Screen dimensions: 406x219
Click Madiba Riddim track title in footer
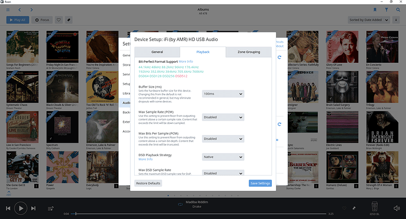coord(197,202)
